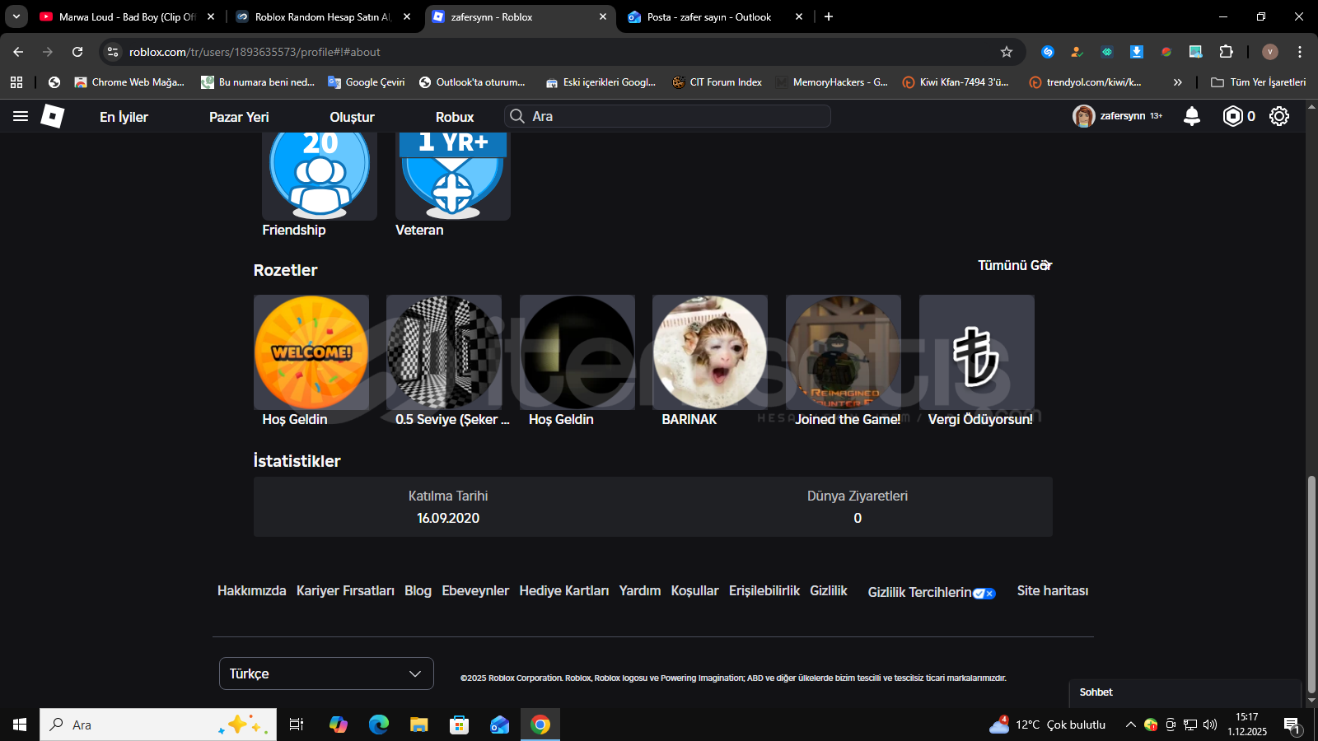Open the Chrome profile avatar
Viewport: 1318px width, 741px height.
coord(1270,52)
